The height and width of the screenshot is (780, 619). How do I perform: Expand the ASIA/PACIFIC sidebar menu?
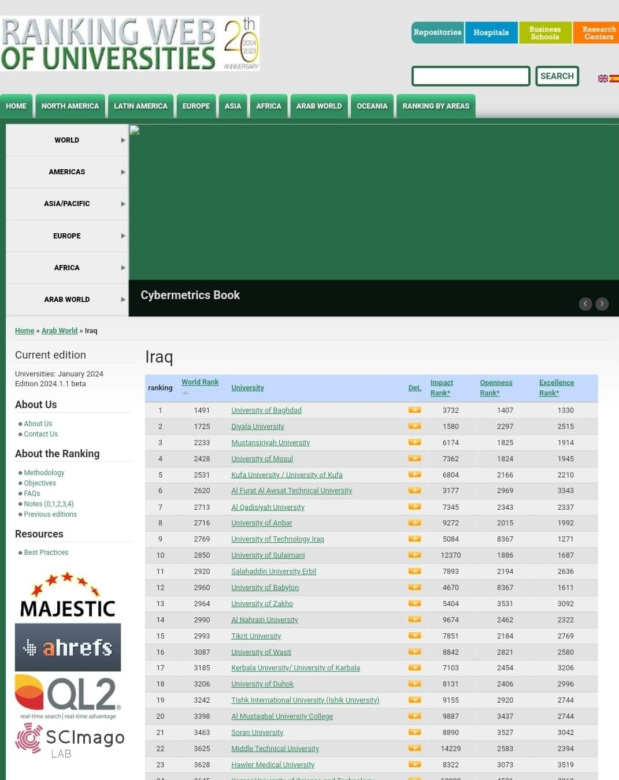coord(67,204)
